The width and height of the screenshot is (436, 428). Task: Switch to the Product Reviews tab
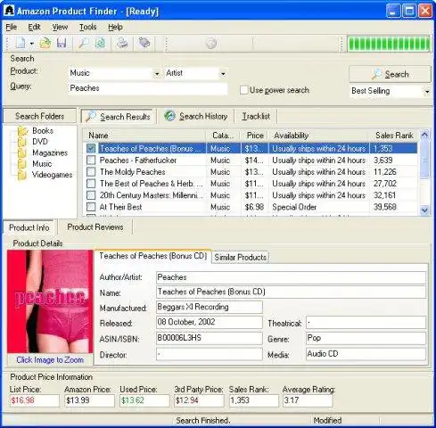pyautogui.click(x=95, y=227)
